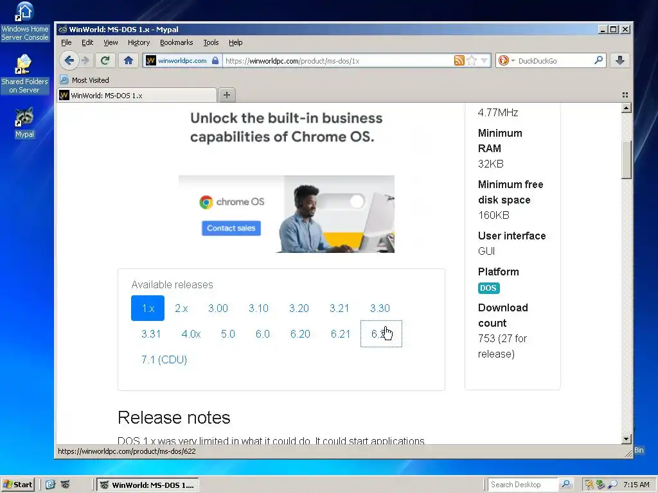Show the tab groups grid icon
Image resolution: width=658 pixels, height=493 pixels.
(x=625, y=95)
